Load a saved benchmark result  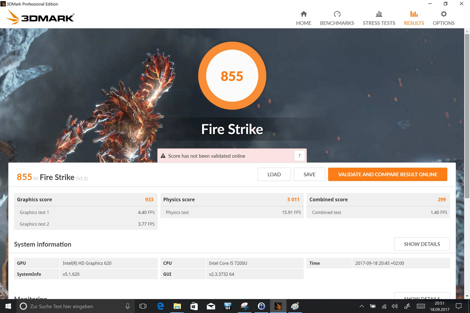coord(274,174)
